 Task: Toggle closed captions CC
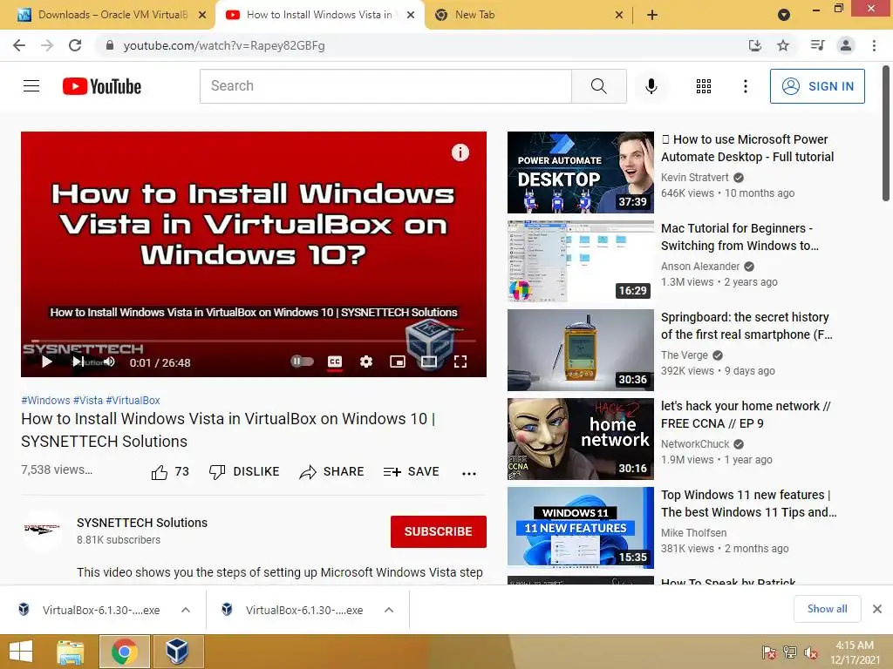[x=335, y=362]
